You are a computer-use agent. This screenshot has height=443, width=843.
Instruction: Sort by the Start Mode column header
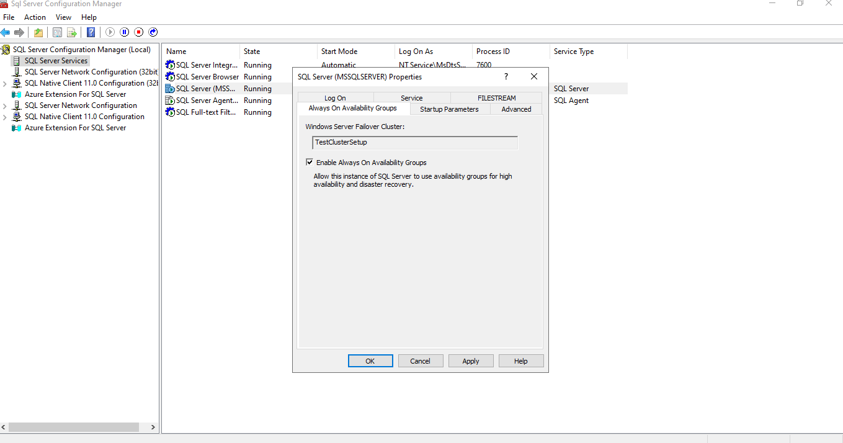pyautogui.click(x=356, y=51)
